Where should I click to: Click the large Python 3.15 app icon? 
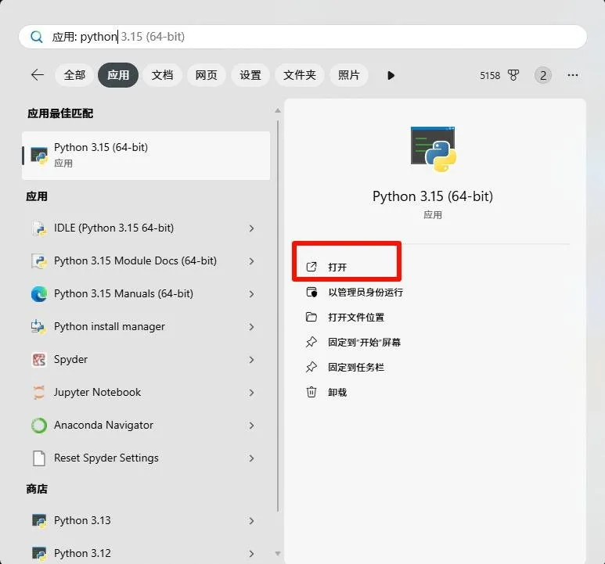(x=433, y=149)
